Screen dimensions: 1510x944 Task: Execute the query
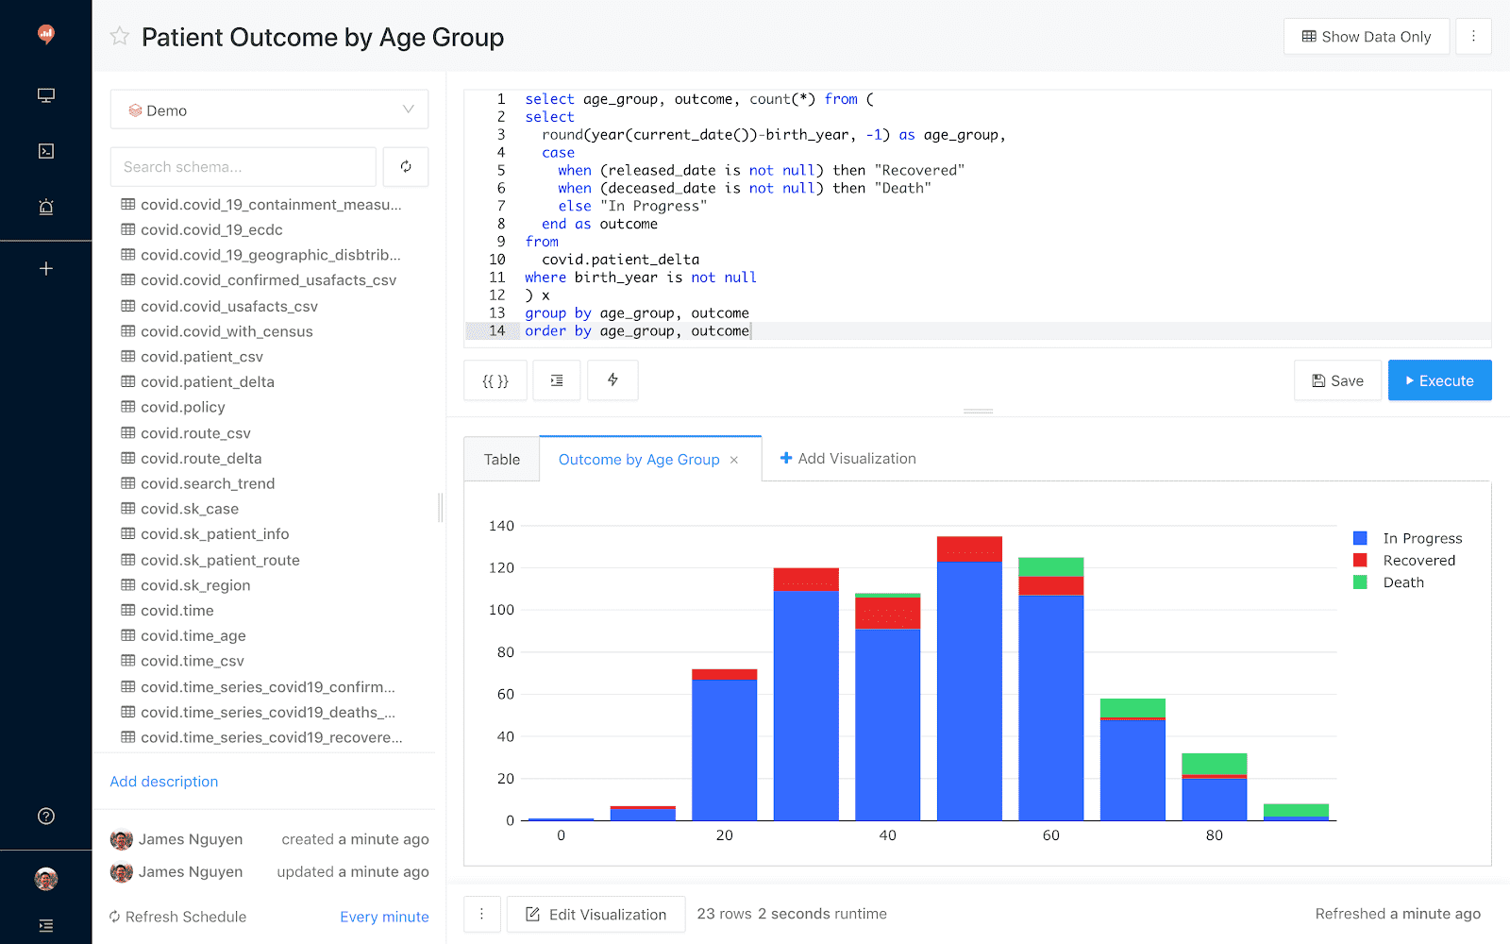(x=1439, y=380)
